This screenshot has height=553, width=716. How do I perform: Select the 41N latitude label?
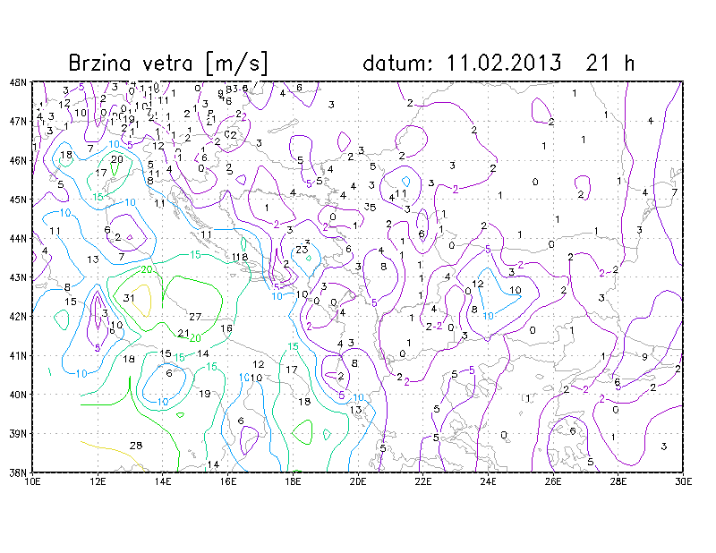click(18, 355)
